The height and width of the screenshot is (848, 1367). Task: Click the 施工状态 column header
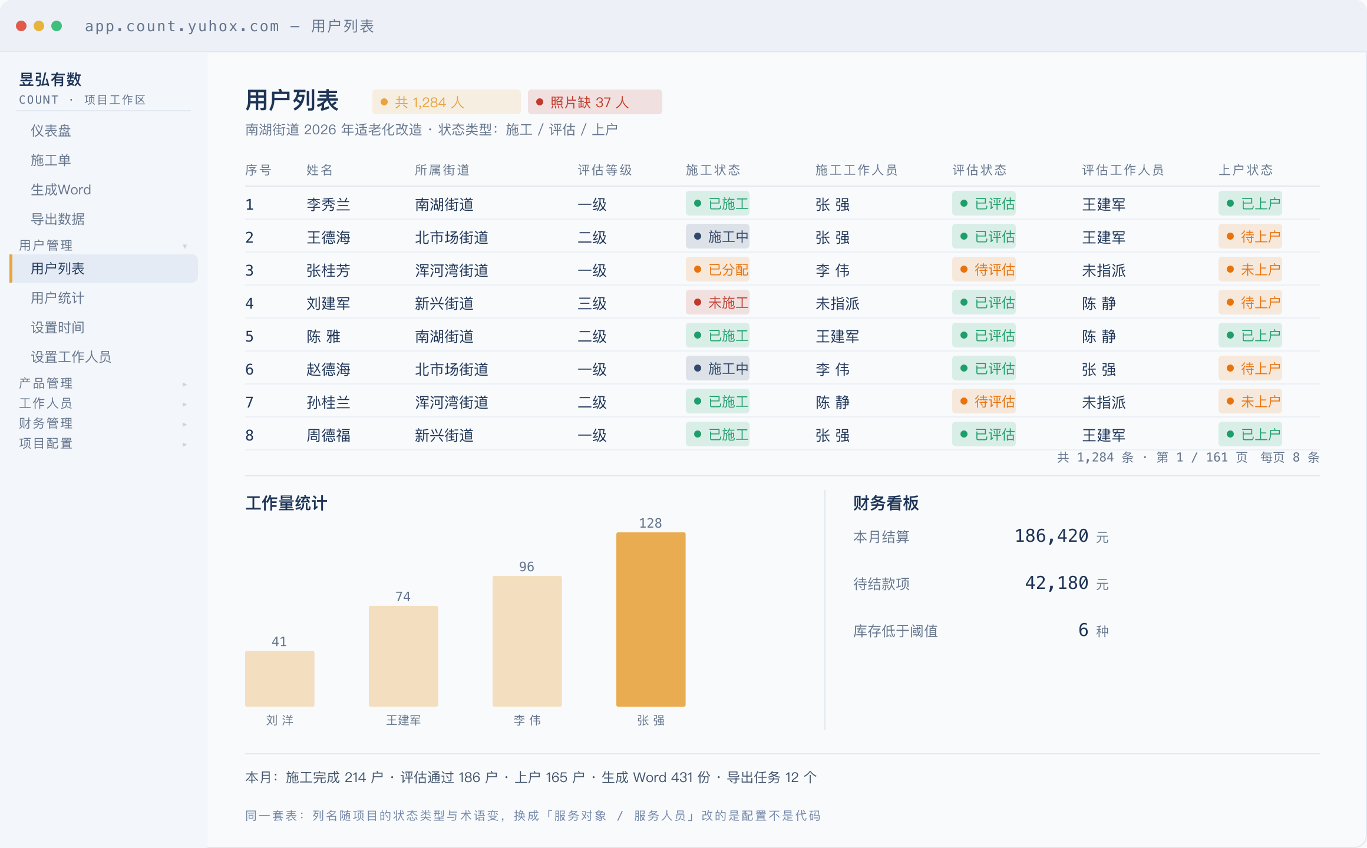(x=713, y=170)
